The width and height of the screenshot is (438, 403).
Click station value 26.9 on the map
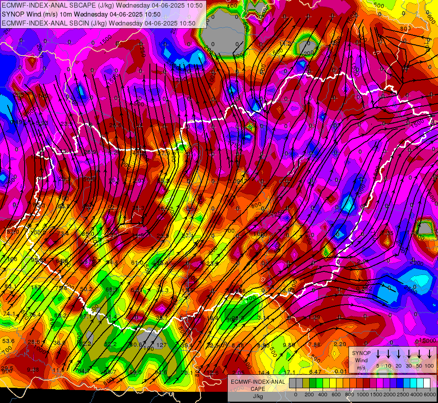coord(90,152)
